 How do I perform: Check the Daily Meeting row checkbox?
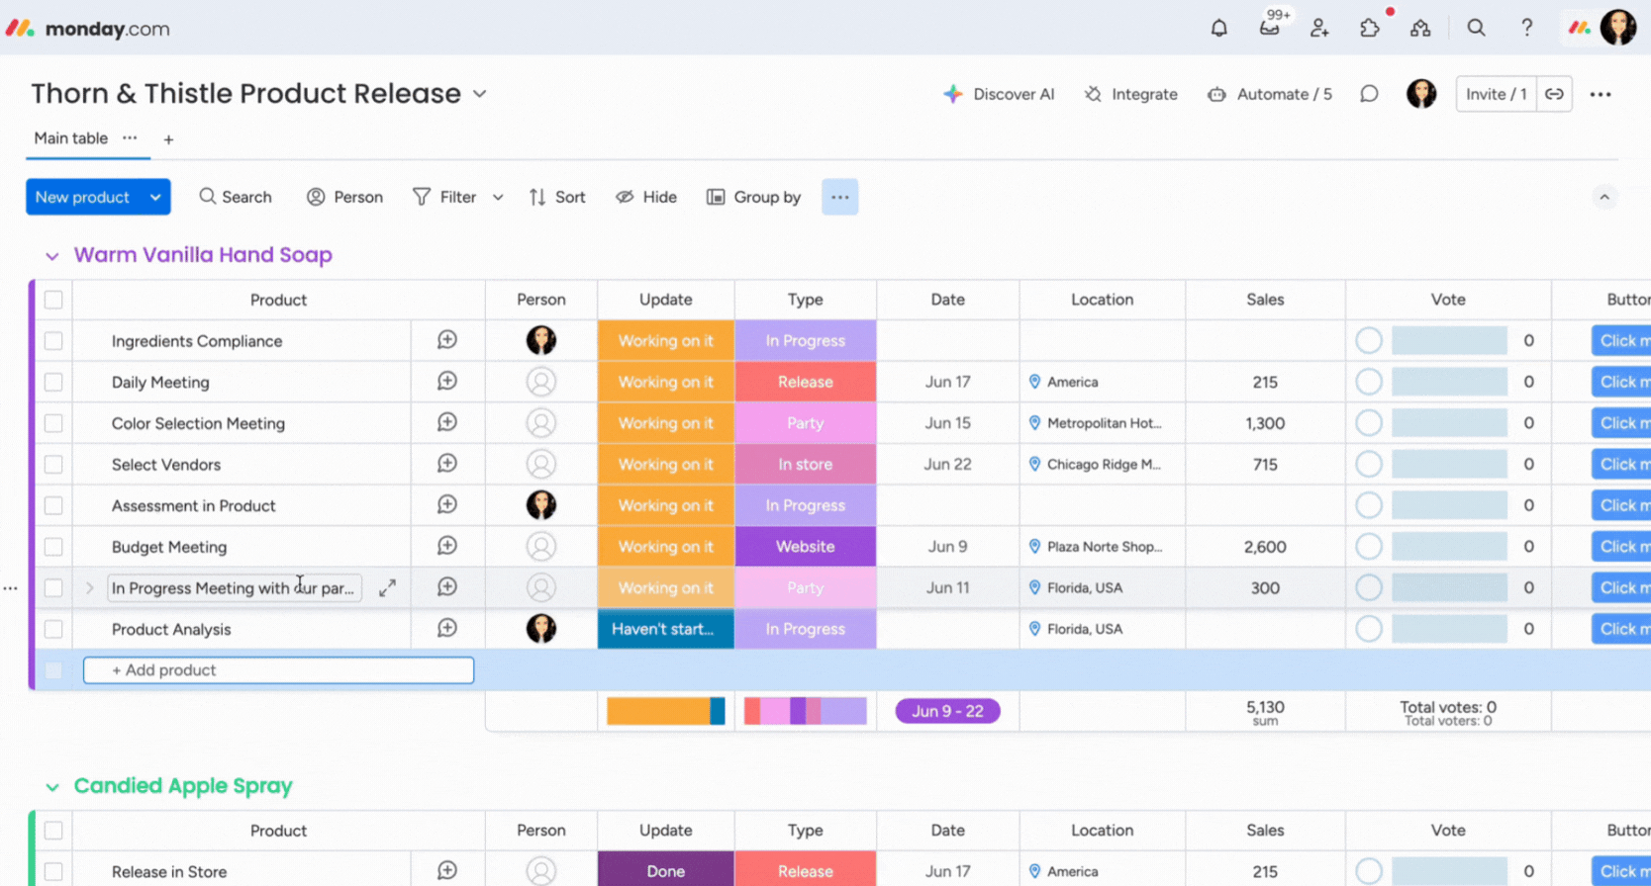point(53,382)
